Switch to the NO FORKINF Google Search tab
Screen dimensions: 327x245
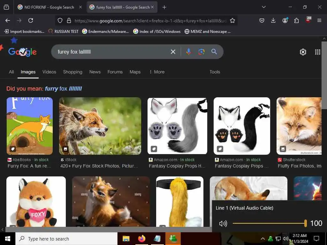(49, 7)
